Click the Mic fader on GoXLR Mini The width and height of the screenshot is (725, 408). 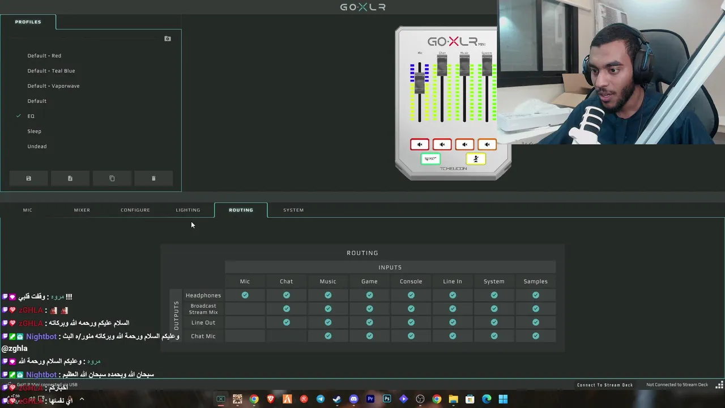[x=420, y=83]
